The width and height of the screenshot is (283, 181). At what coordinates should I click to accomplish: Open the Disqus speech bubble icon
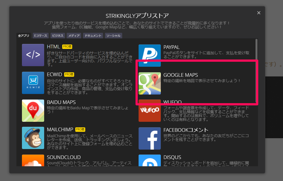[150, 160]
